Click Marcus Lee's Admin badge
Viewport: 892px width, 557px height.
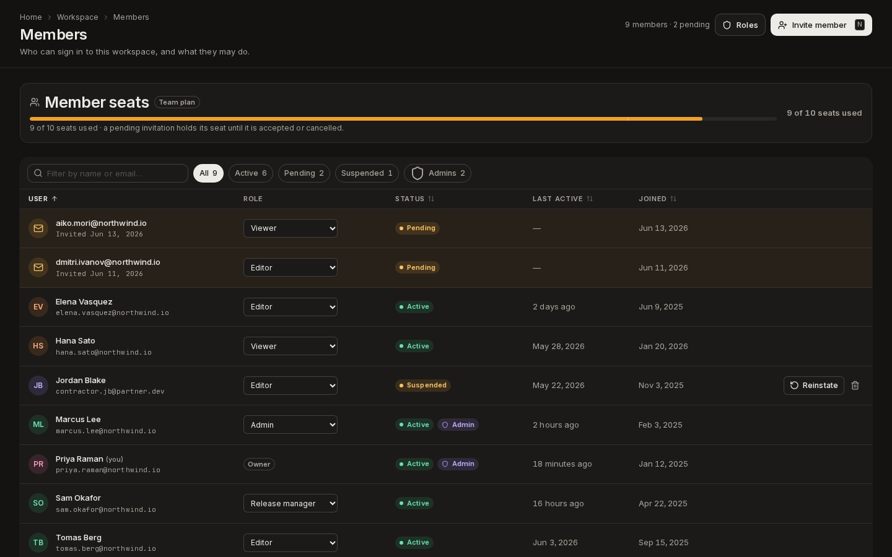pos(458,425)
